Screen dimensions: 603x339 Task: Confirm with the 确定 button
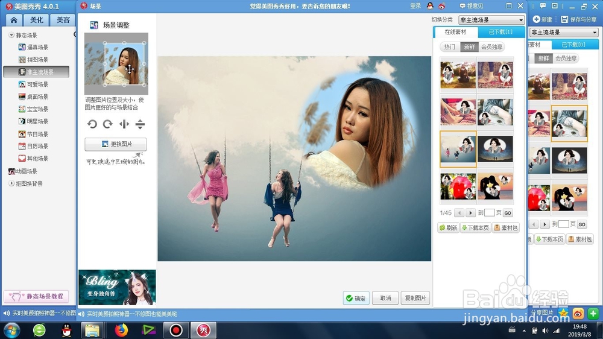[356, 298]
